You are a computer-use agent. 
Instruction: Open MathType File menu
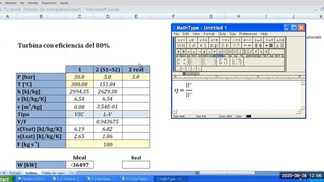[176, 34]
